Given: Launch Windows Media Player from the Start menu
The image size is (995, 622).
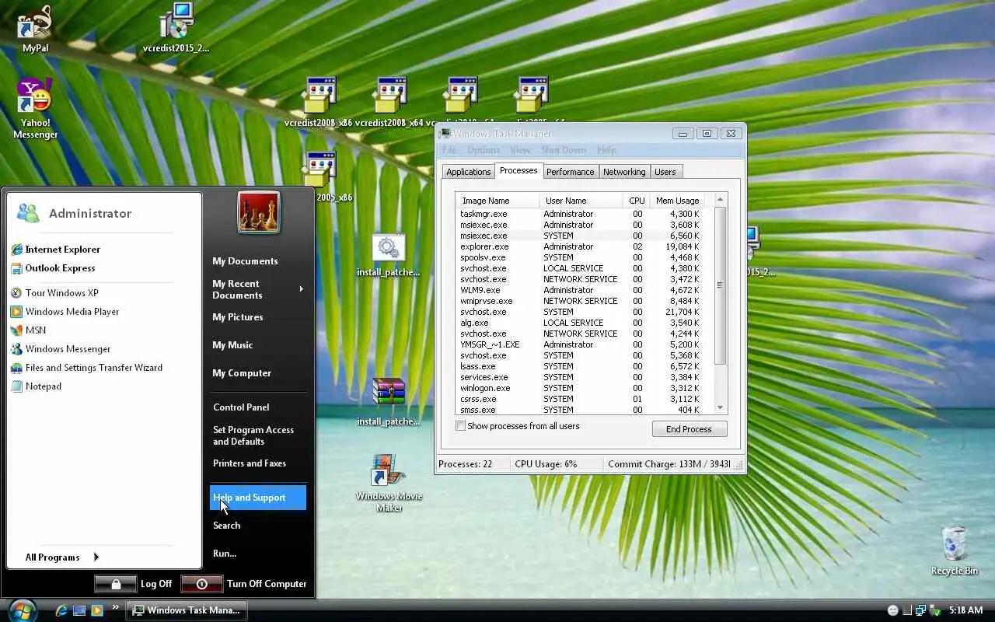Looking at the screenshot, I should [x=65, y=312].
